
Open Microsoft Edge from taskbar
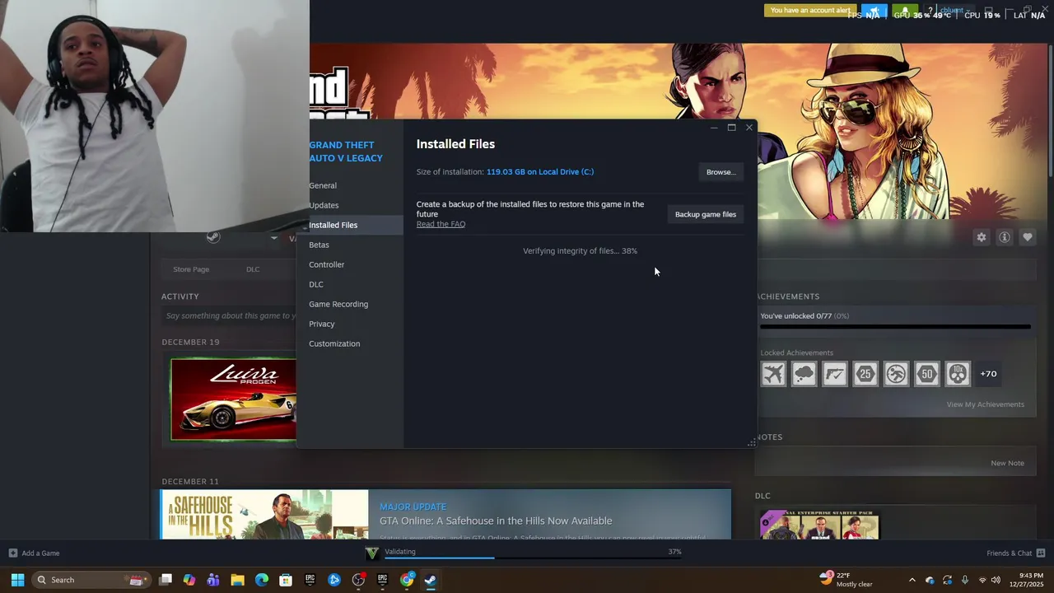(x=262, y=580)
